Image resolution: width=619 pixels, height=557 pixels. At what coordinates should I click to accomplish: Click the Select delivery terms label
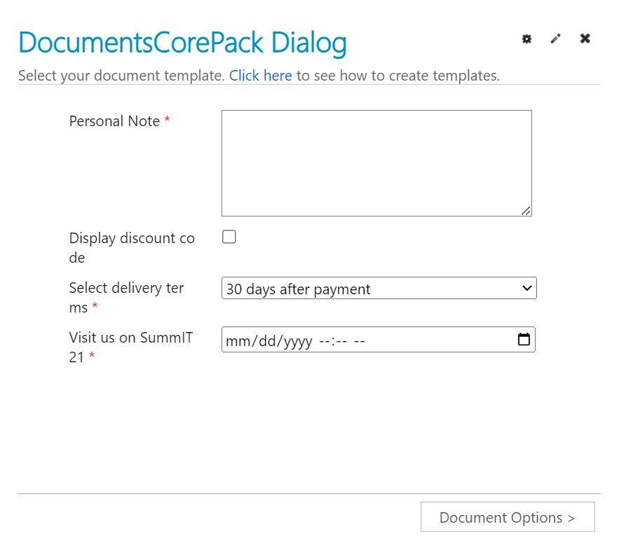pyautogui.click(x=126, y=298)
